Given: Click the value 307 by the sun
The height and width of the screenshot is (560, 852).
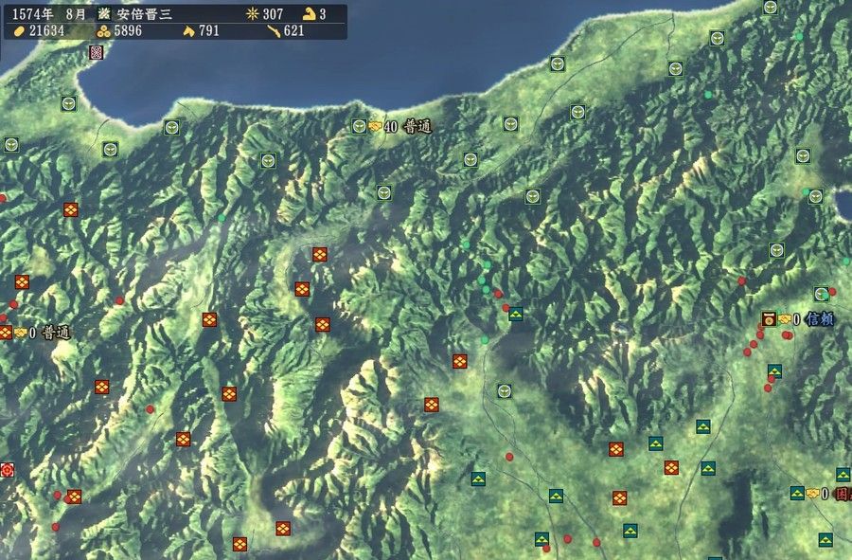Looking at the screenshot, I should point(274,14).
